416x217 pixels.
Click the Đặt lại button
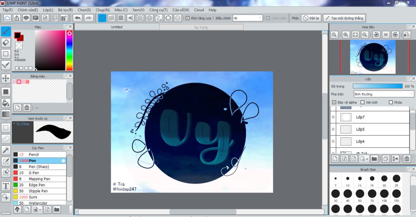pos(311,18)
